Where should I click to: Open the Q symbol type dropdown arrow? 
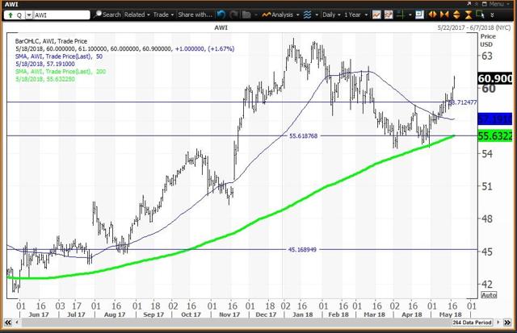point(29,15)
